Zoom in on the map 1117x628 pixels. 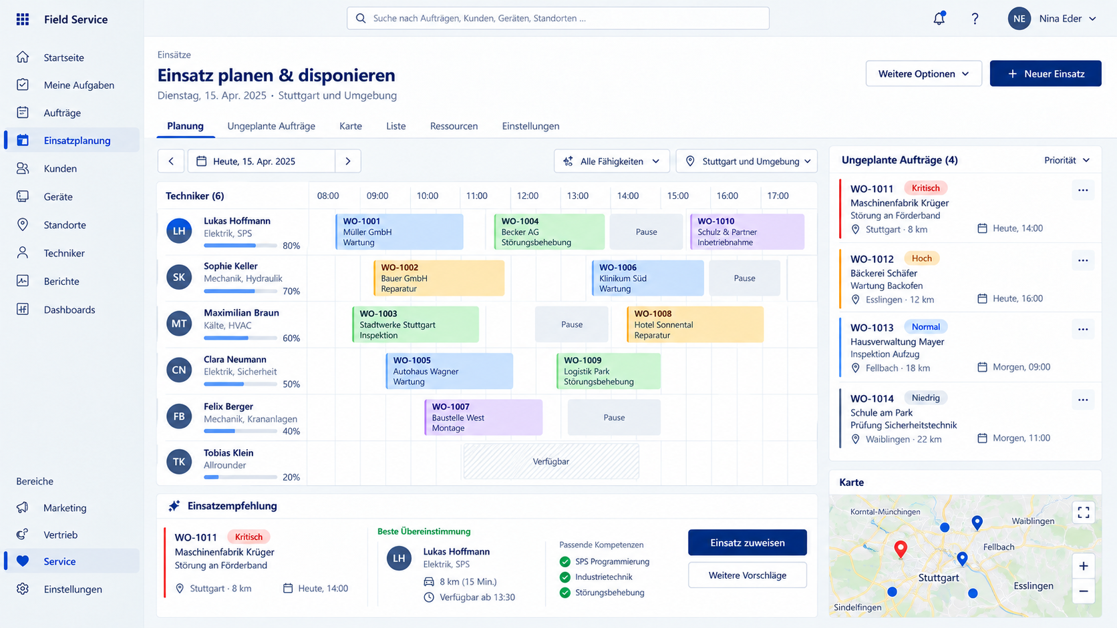coord(1084,566)
